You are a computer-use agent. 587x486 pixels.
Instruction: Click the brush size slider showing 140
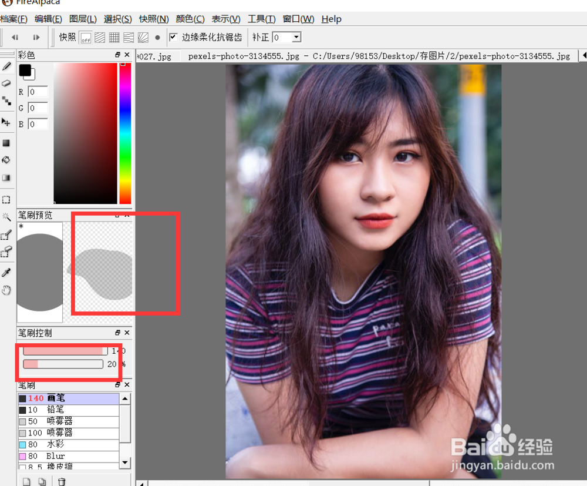(65, 351)
